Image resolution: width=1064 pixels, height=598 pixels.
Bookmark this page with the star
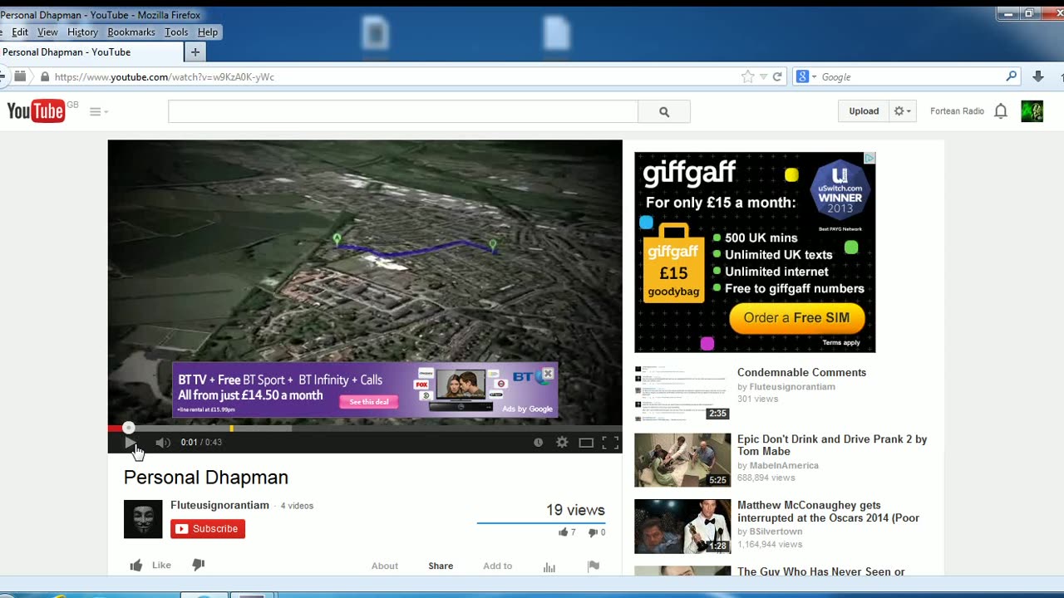pyautogui.click(x=747, y=76)
